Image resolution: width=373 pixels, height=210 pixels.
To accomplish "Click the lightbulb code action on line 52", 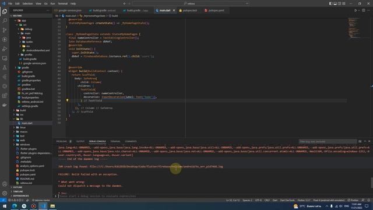I will coord(68,100).
